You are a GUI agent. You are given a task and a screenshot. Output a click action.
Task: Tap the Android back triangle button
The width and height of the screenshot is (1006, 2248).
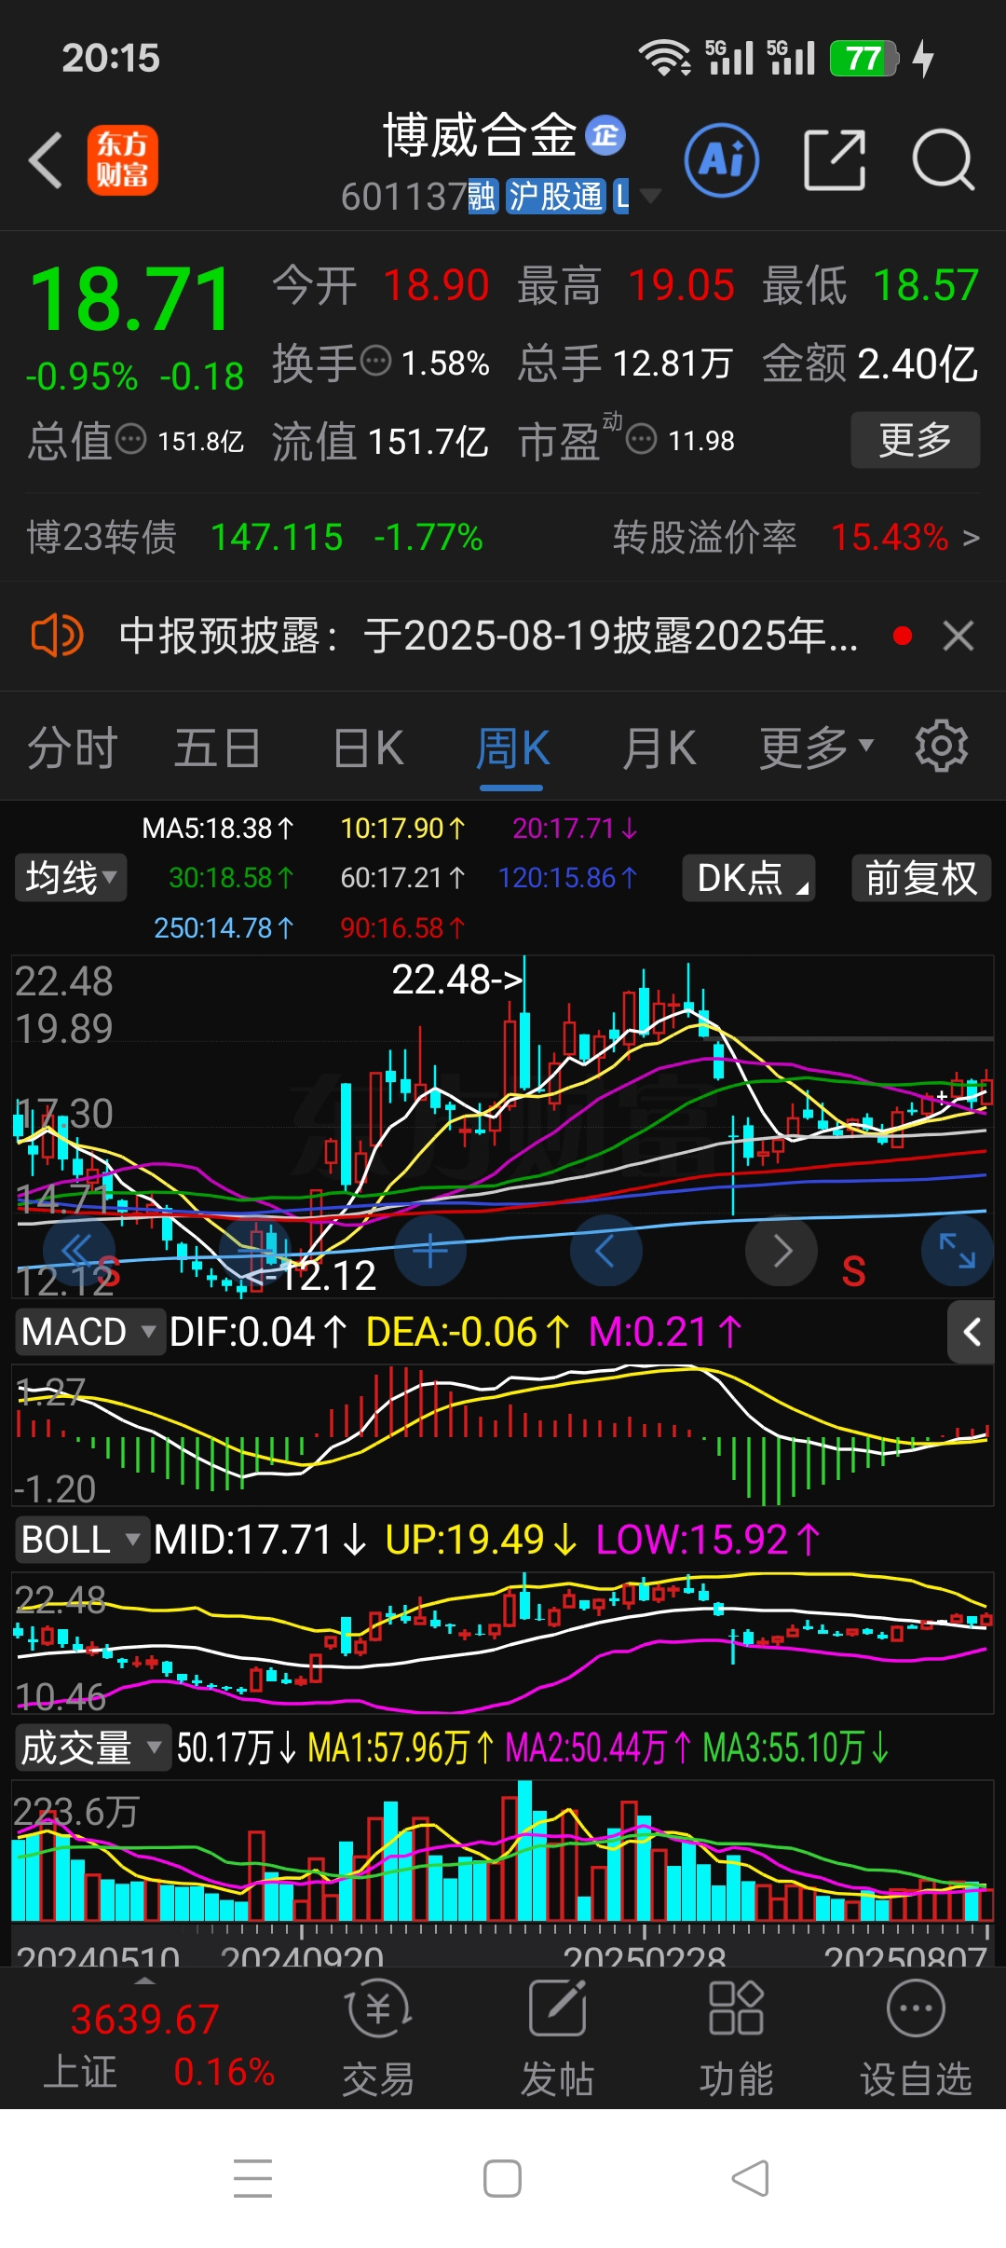(x=751, y=2178)
